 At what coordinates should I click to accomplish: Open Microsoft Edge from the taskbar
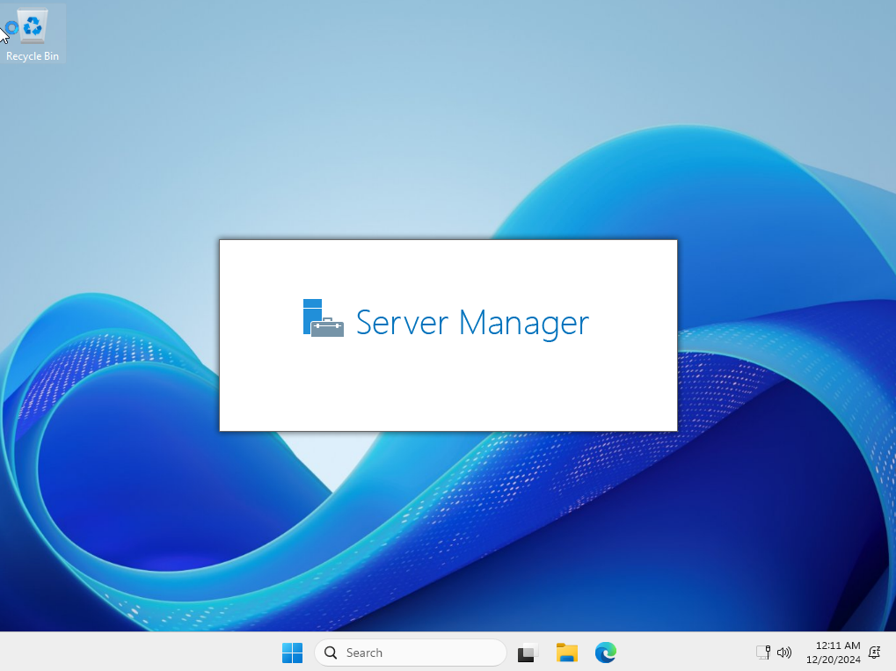[x=605, y=653]
